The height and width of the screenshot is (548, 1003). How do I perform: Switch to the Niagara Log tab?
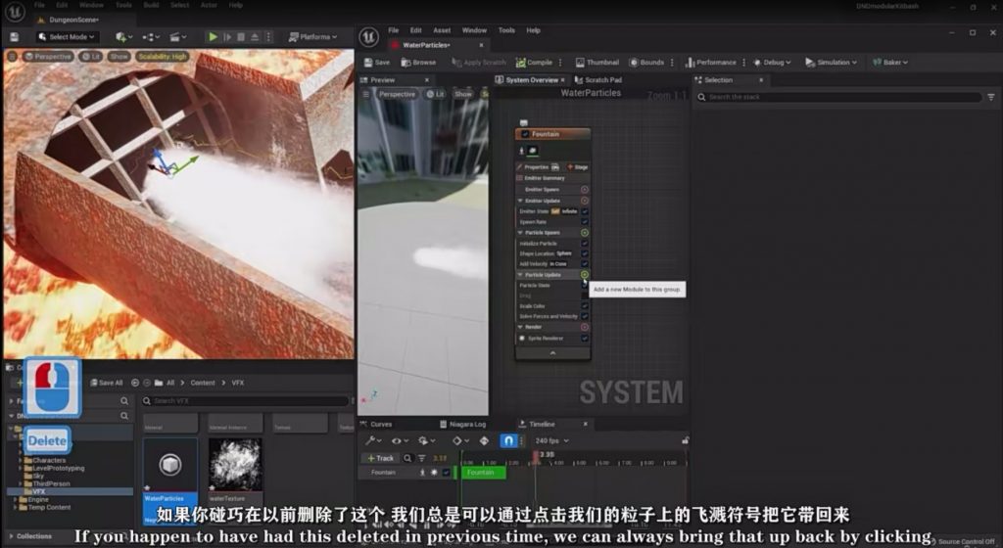tap(462, 424)
